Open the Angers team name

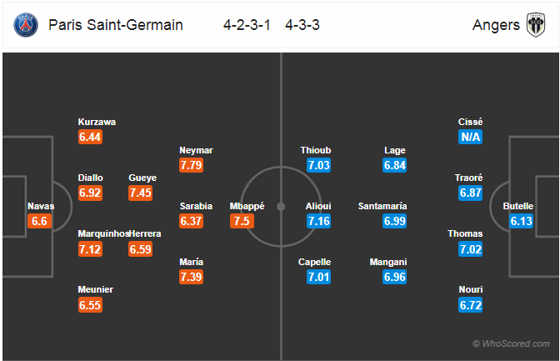[x=496, y=25]
